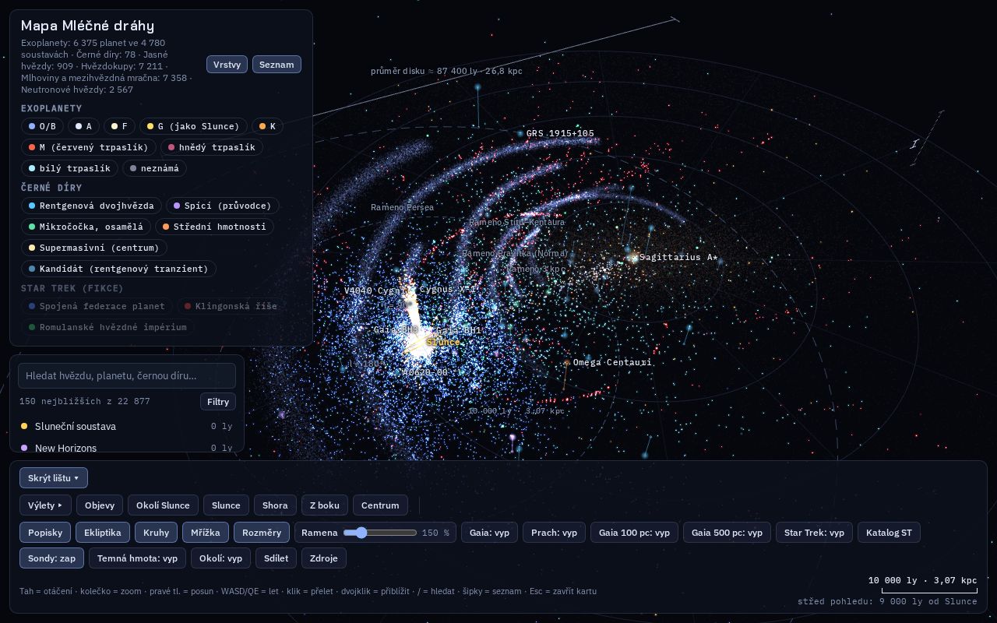Toggle Střední hmotnosti chip

click(x=214, y=227)
